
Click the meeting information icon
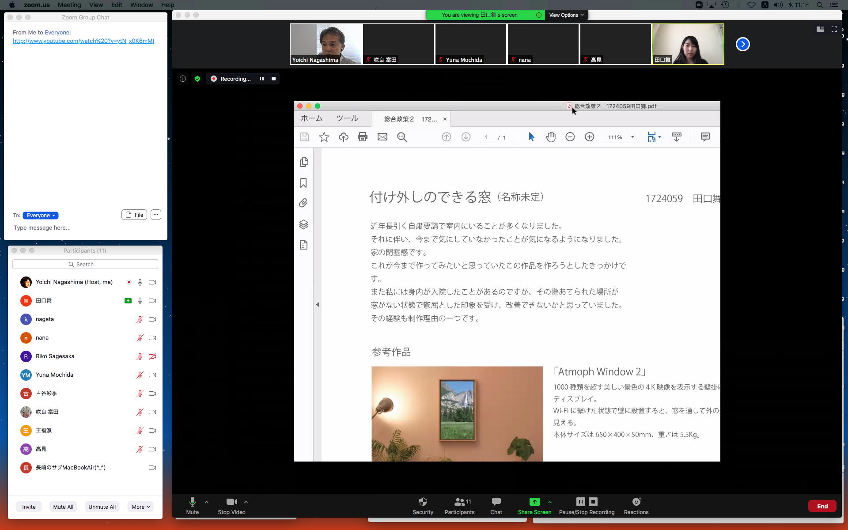pos(183,79)
